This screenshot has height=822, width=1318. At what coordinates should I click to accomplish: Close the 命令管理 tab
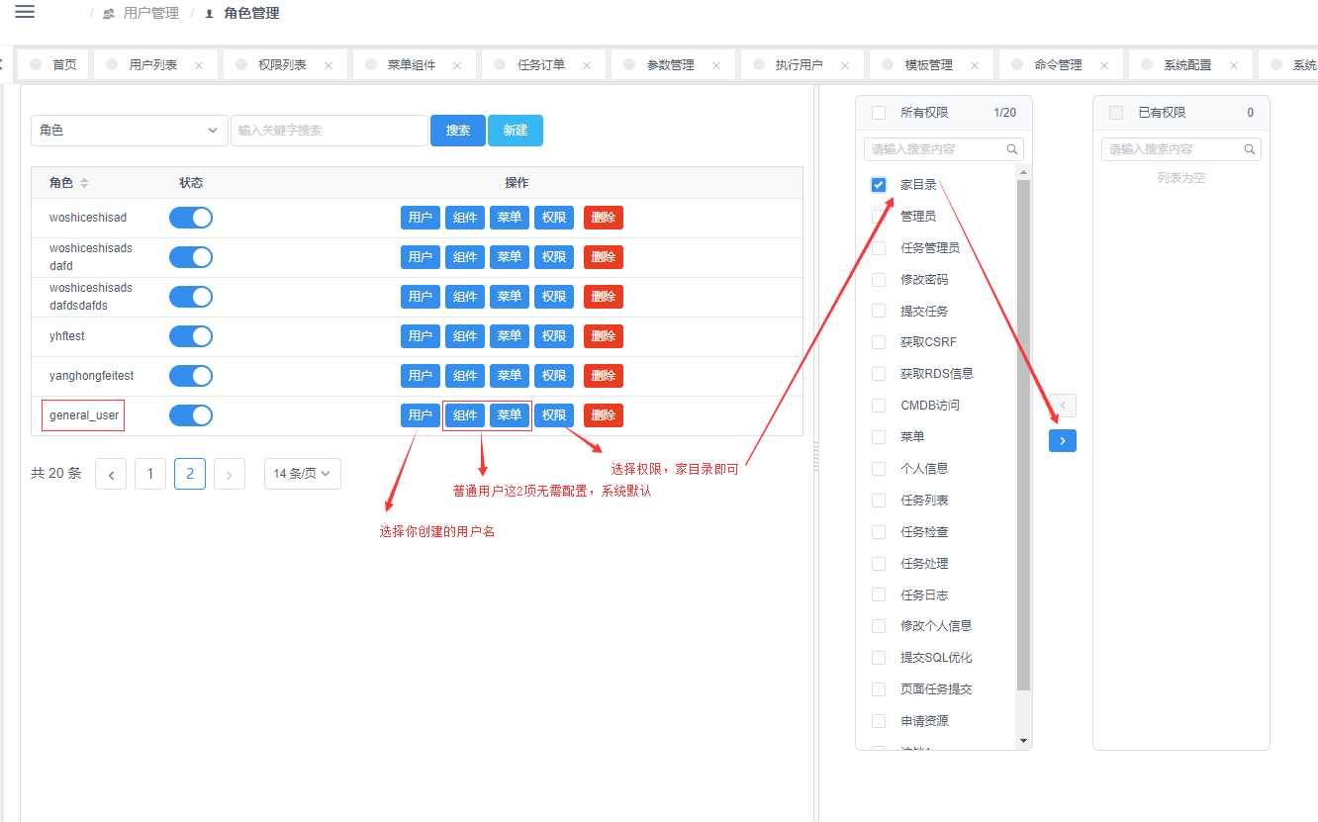click(1104, 65)
